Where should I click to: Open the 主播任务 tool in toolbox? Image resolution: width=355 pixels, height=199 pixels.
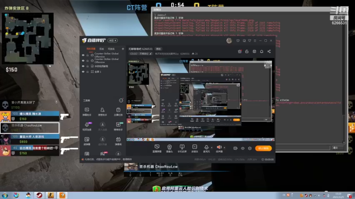(x=118, y=111)
